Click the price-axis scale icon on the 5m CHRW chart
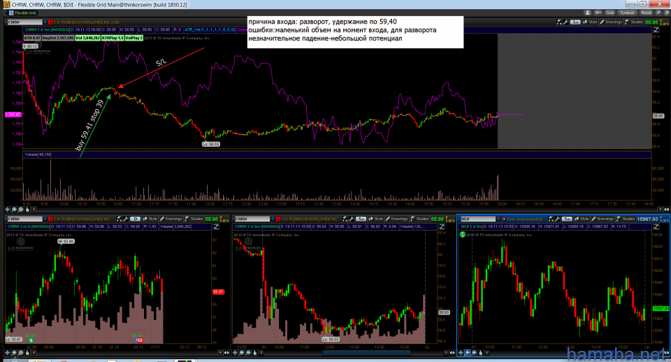The image size is (671, 362). coord(442,227)
